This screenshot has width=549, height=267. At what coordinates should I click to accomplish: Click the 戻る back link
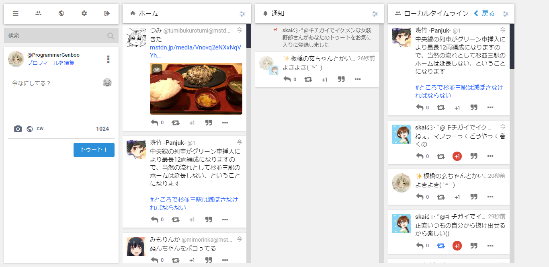point(484,13)
